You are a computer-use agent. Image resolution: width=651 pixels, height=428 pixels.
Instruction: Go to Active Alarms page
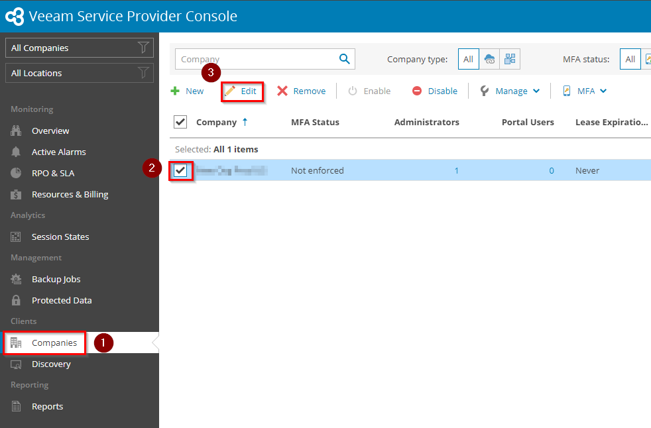(58, 152)
